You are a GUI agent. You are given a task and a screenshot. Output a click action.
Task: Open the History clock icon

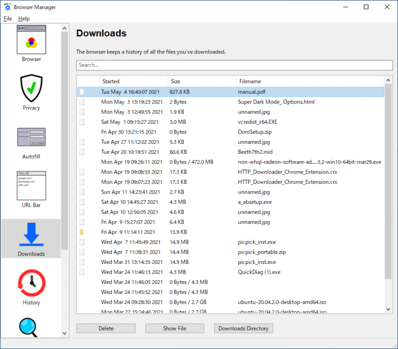31,283
